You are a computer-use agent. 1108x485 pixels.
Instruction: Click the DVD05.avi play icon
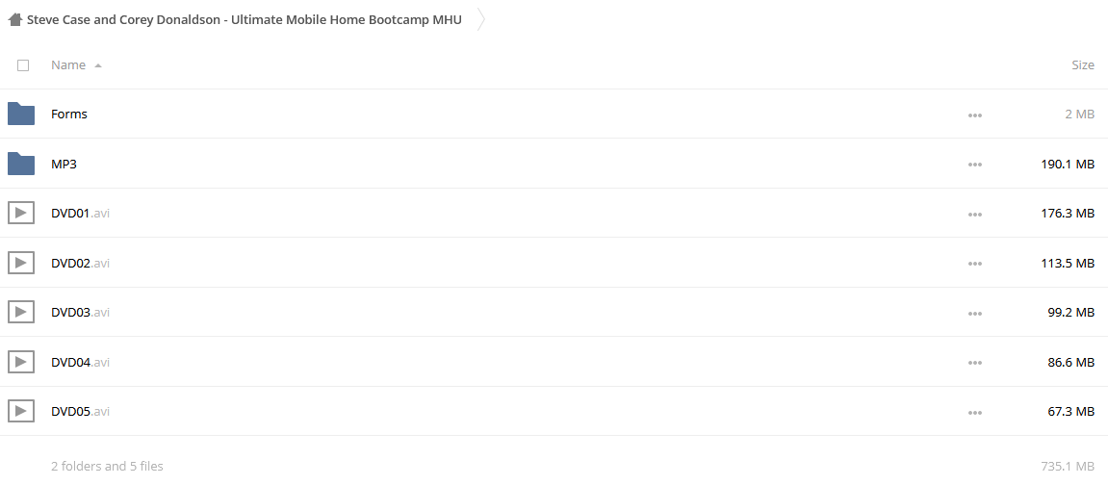coord(21,411)
